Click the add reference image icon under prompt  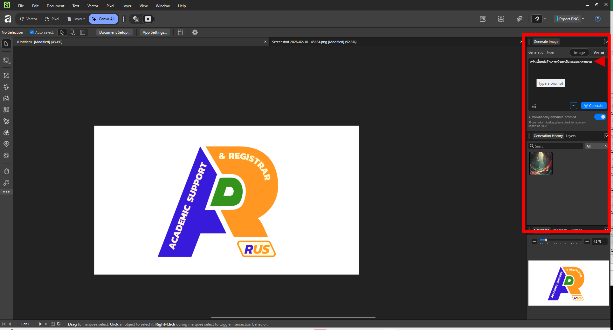(x=534, y=106)
